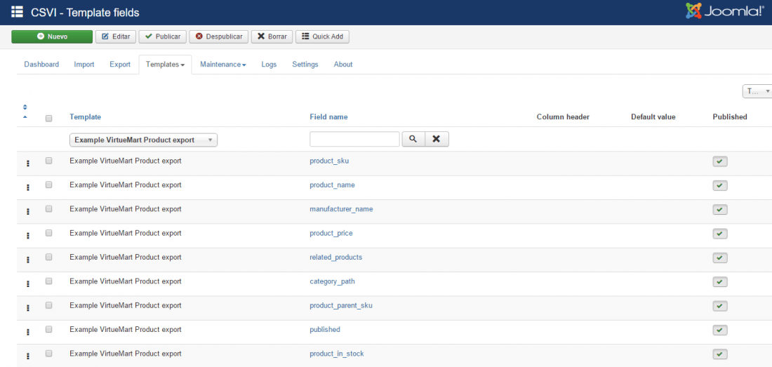The width and height of the screenshot is (772, 367).
Task: Delete selected fields with Borrar
Action: (272, 36)
